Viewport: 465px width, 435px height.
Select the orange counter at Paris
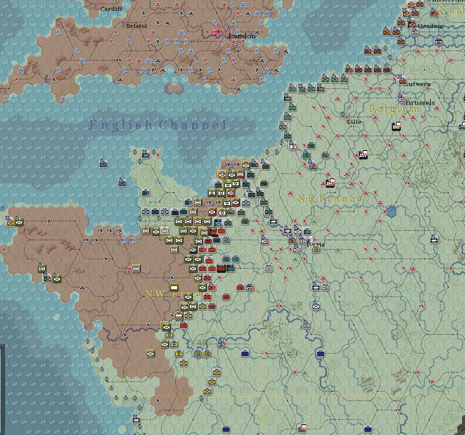tap(293, 239)
